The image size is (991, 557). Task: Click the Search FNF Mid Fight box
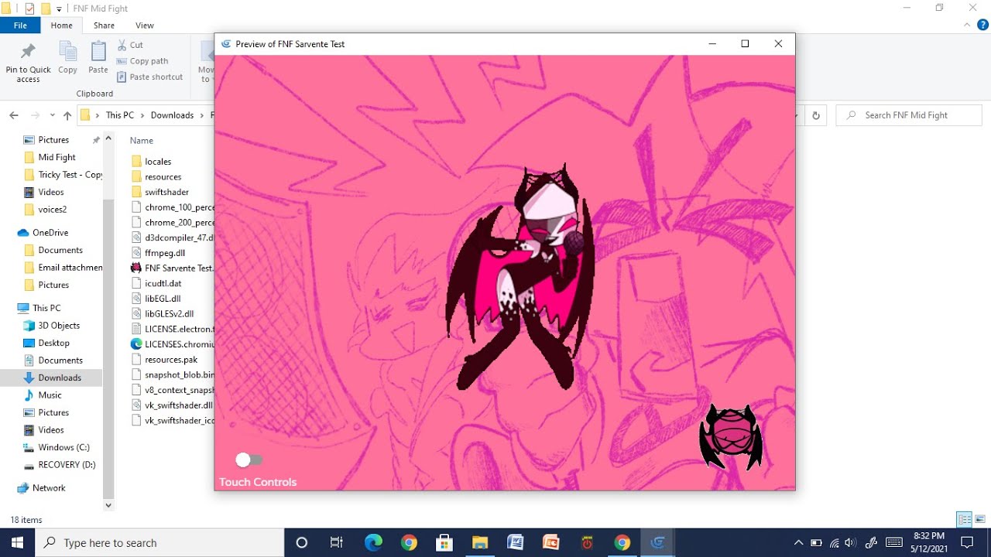point(909,115)
